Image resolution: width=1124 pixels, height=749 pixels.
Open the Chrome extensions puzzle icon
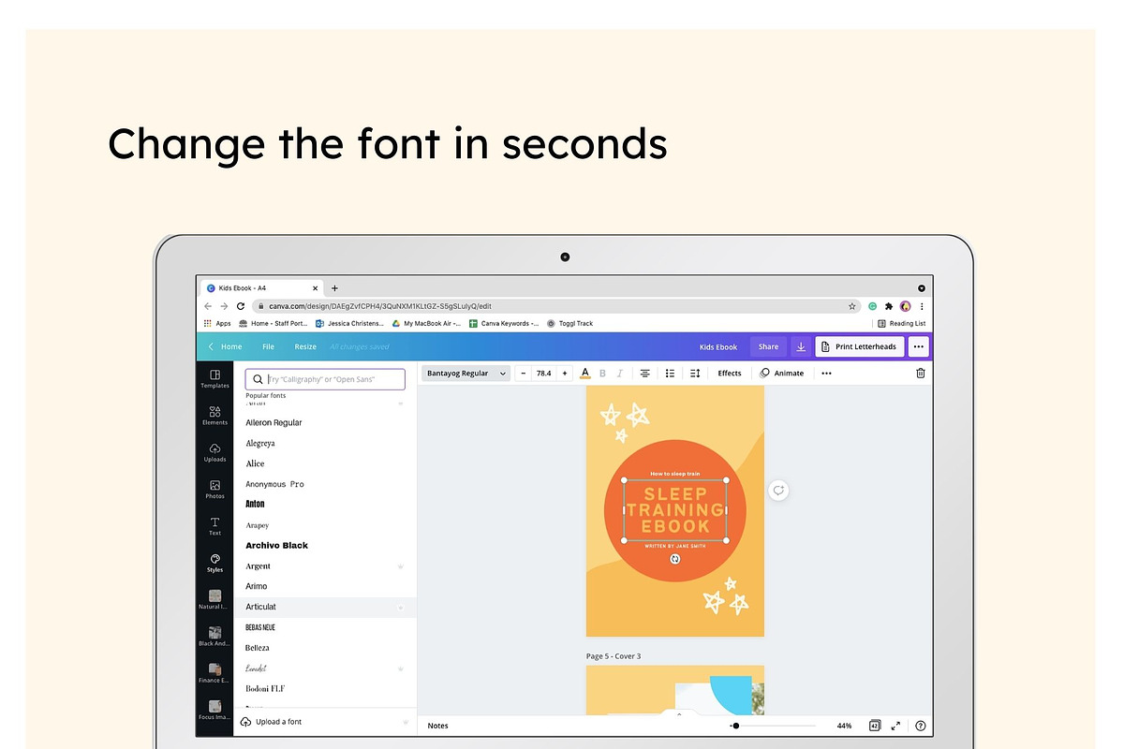tap(889, 306)
